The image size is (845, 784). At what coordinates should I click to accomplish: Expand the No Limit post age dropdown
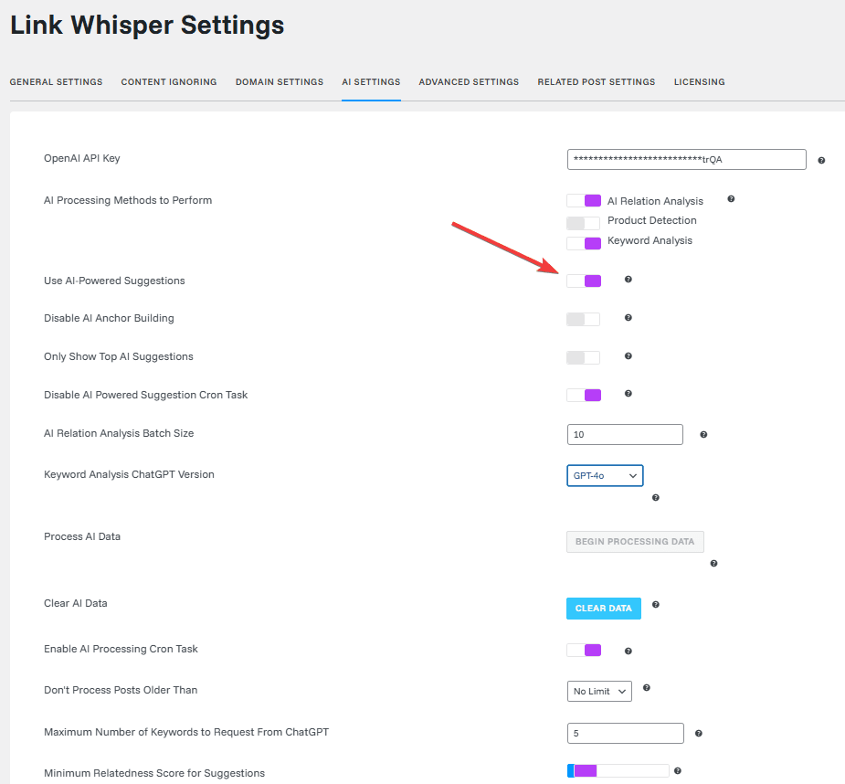tap(599, 692)
